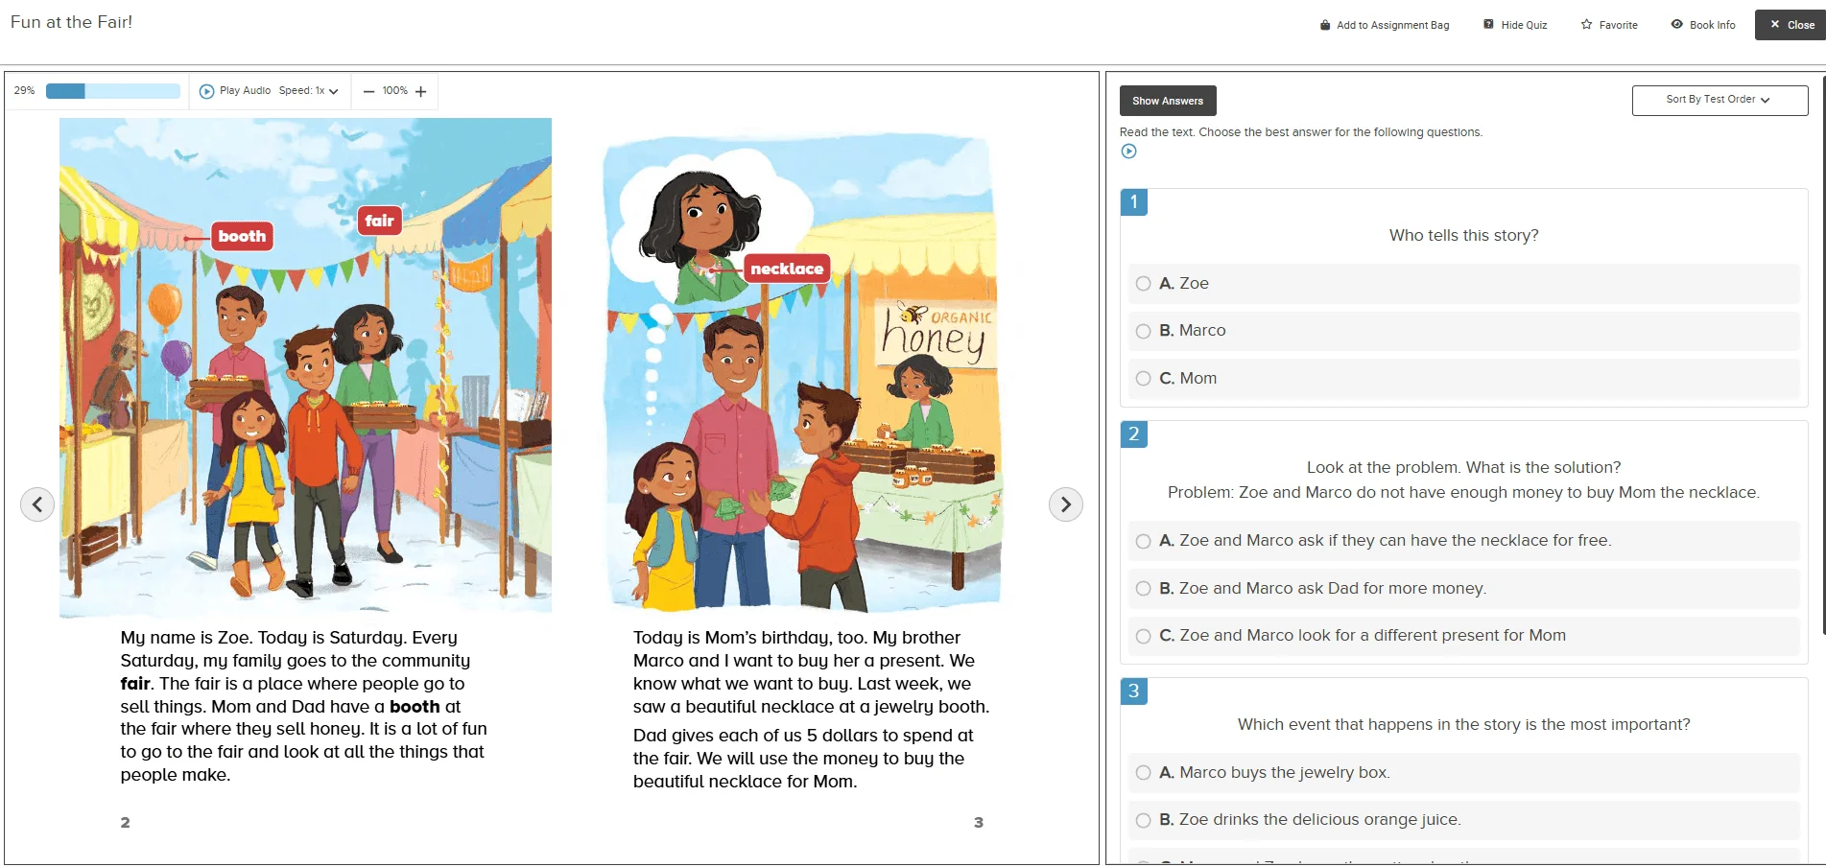Select answer A. Zoe

1463,284
